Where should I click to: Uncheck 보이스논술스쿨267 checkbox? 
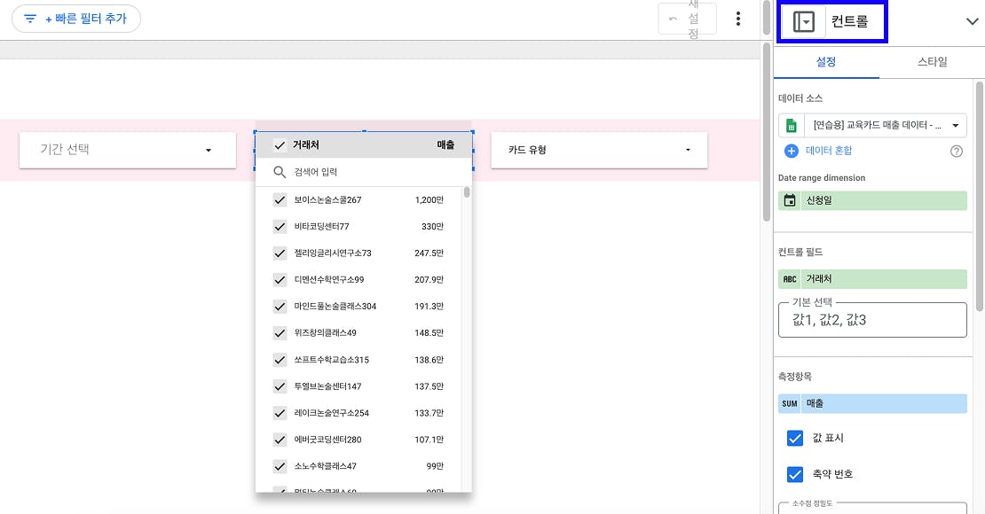point(280,200)
